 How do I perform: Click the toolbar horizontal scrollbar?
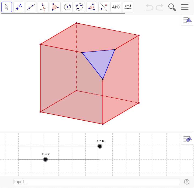[63, 13]
